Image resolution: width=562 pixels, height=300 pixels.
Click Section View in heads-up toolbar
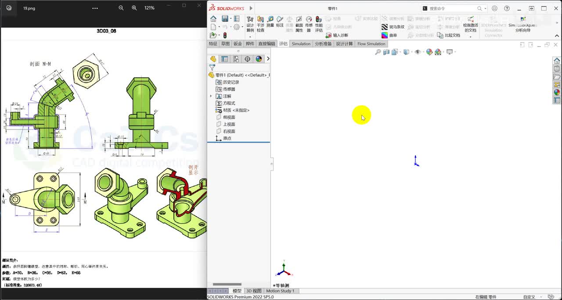(x=386, y=52)
